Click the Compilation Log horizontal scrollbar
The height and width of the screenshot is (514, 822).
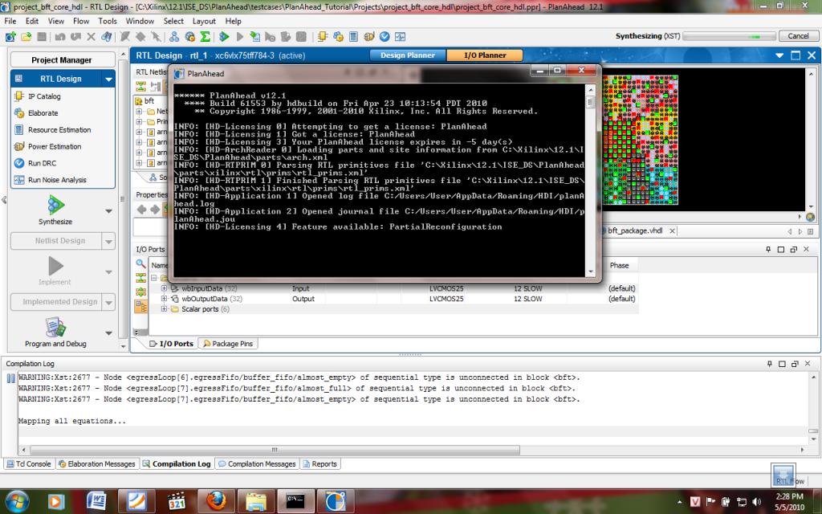pos(275,450)
